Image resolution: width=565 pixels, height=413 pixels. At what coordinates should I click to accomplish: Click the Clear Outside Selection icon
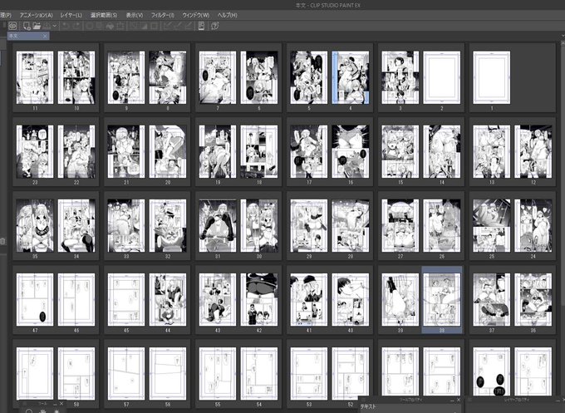[100, 26]
